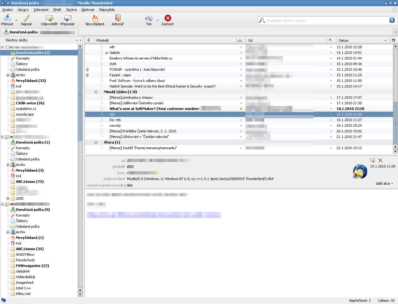
Task: Click the blurred link in message body
Action: [x=154, y=215]
